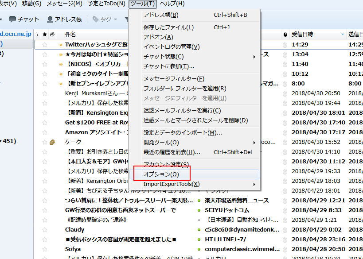363x259 pixels.
Task: Open メッセージフィルター(F) entry
Action: pyautogui.click(x=195, y=79)
